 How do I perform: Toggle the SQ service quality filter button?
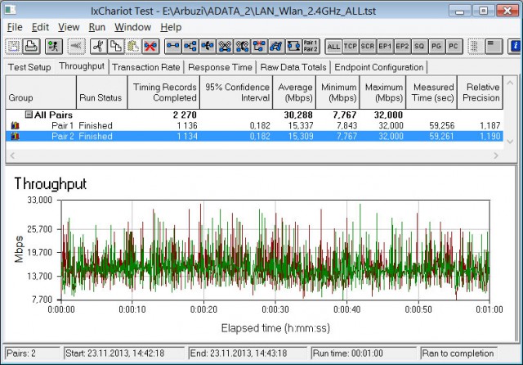pyautogui.click(x=419, y=47)
